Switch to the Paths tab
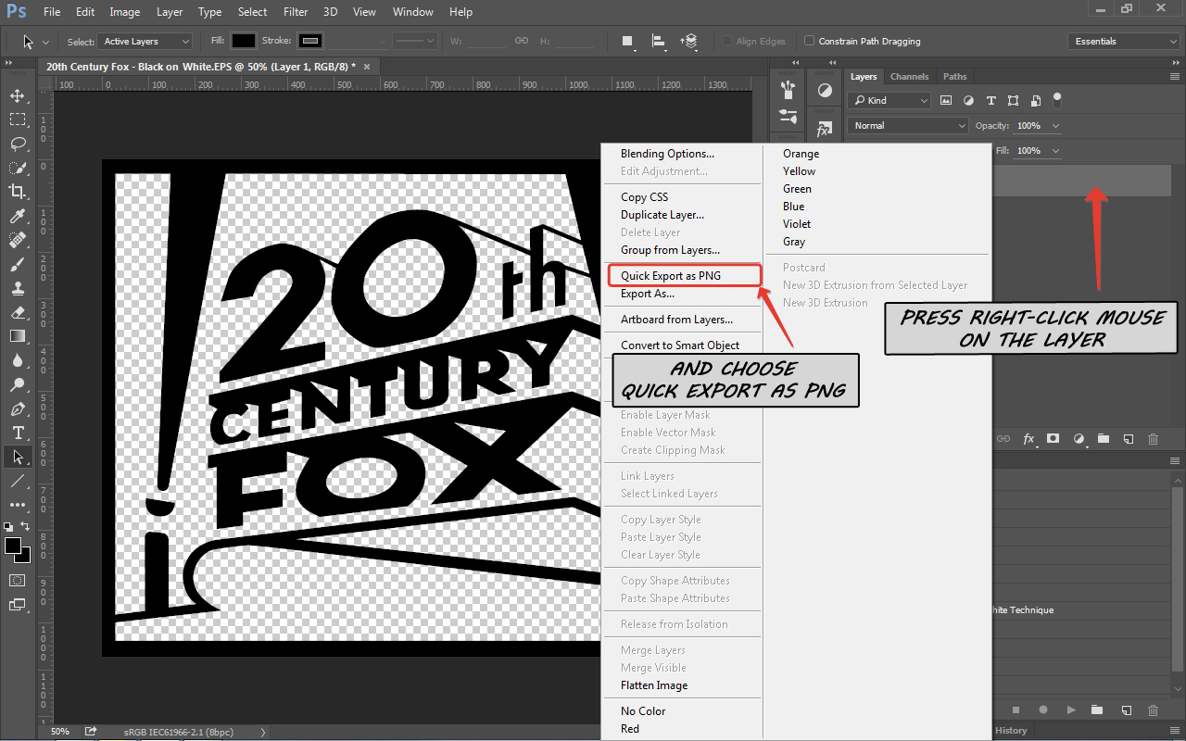 [x=954, y=76]
